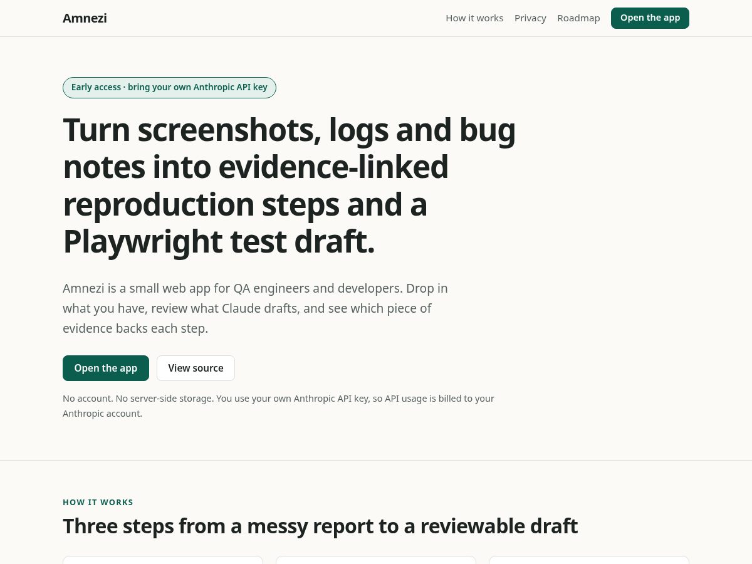752x564 pixels.
Task: Click the Early access API key badge
Action: (169, 88)
